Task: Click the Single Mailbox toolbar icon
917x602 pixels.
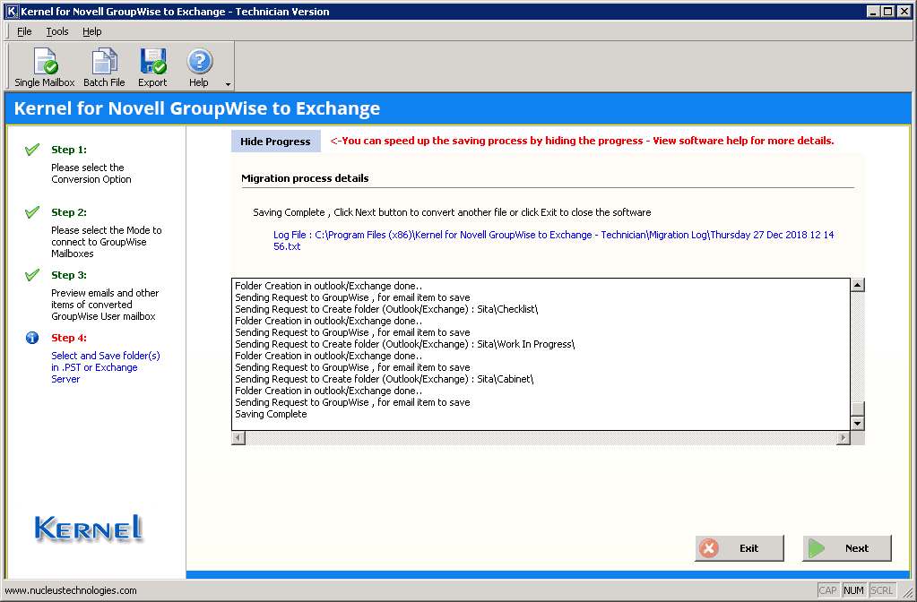Action: click(x=45, y=67)
